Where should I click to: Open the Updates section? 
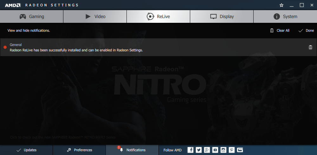pos(27,150)
